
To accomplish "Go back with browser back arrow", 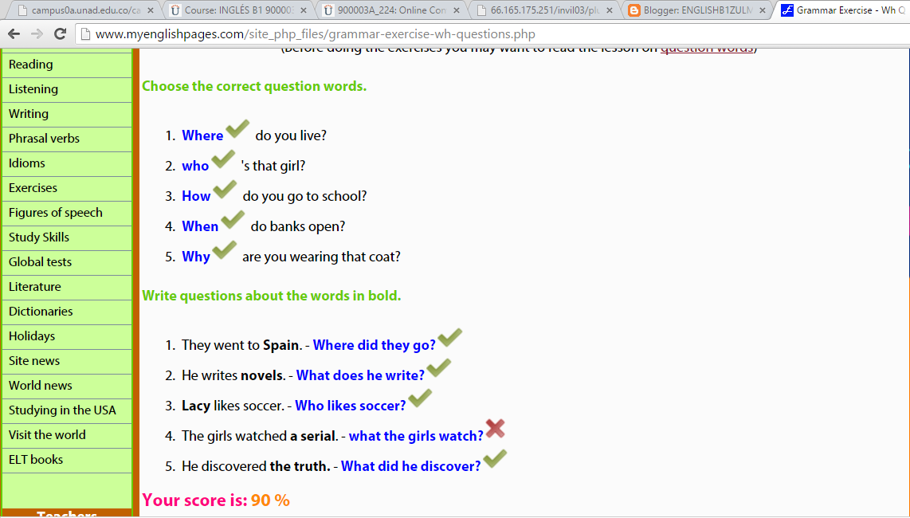I will click(x=14, y=34).
